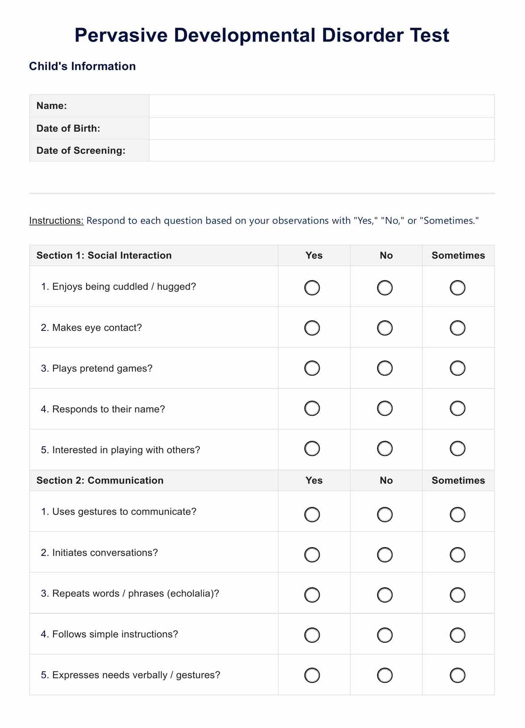This screenshot has height=728, width=525.
Task: Mark Yes for Expresses needs verbally / gestures
Action: click(x=312, y=675)
